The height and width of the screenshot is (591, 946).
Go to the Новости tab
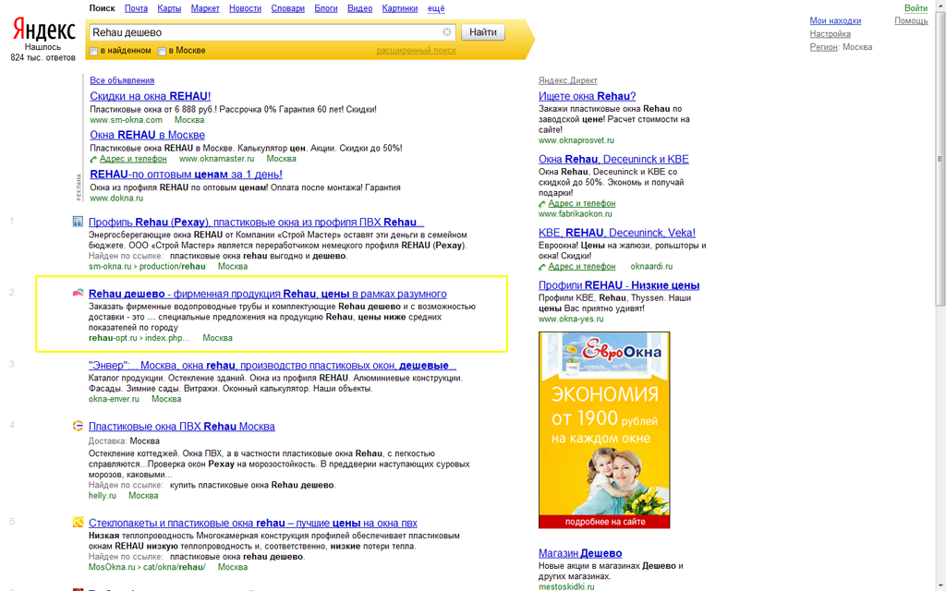245,8
